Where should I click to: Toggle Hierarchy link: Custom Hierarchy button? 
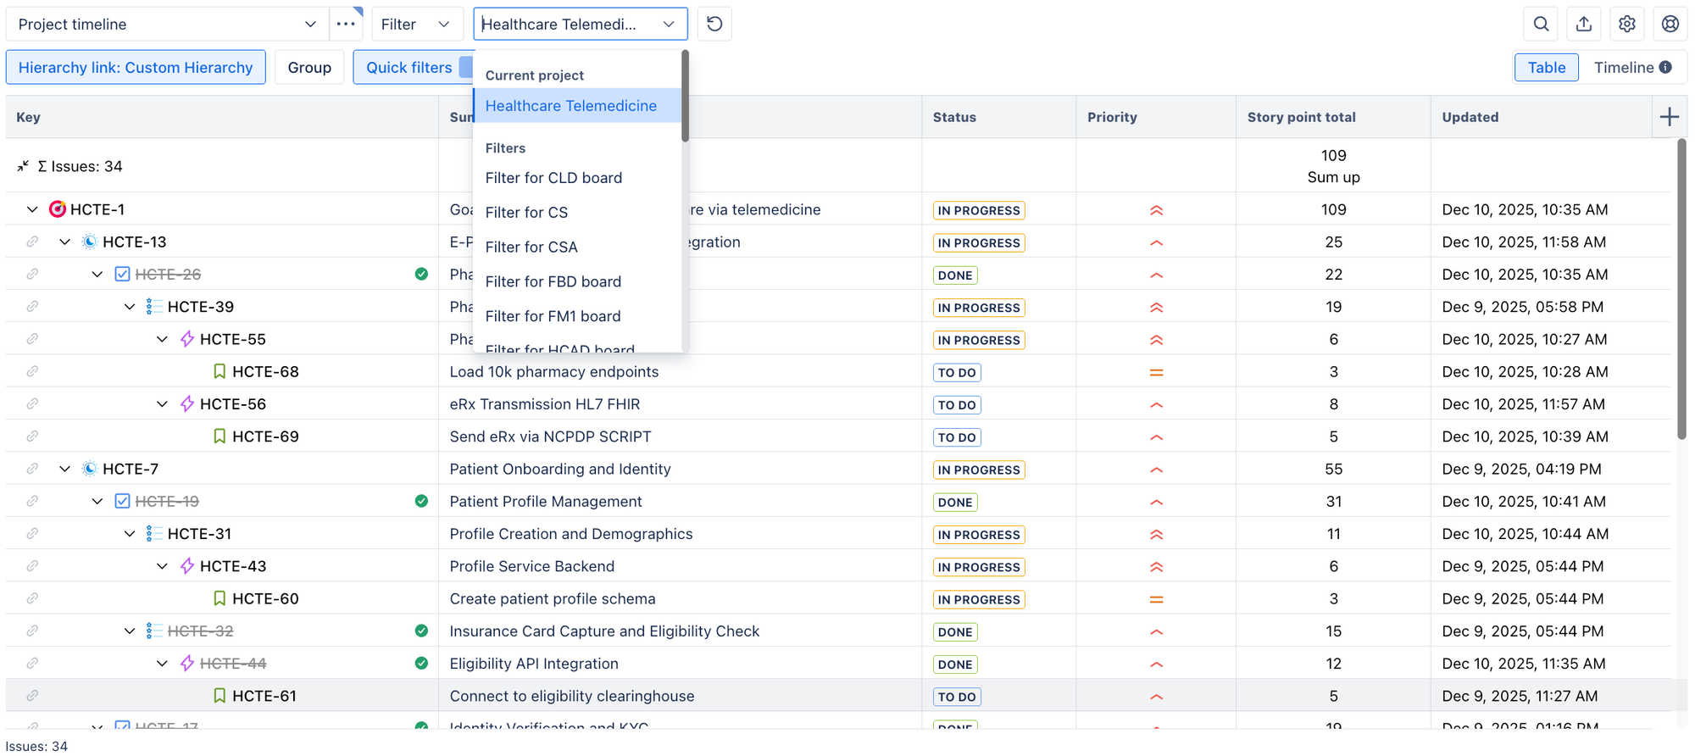tap(136, 68)
